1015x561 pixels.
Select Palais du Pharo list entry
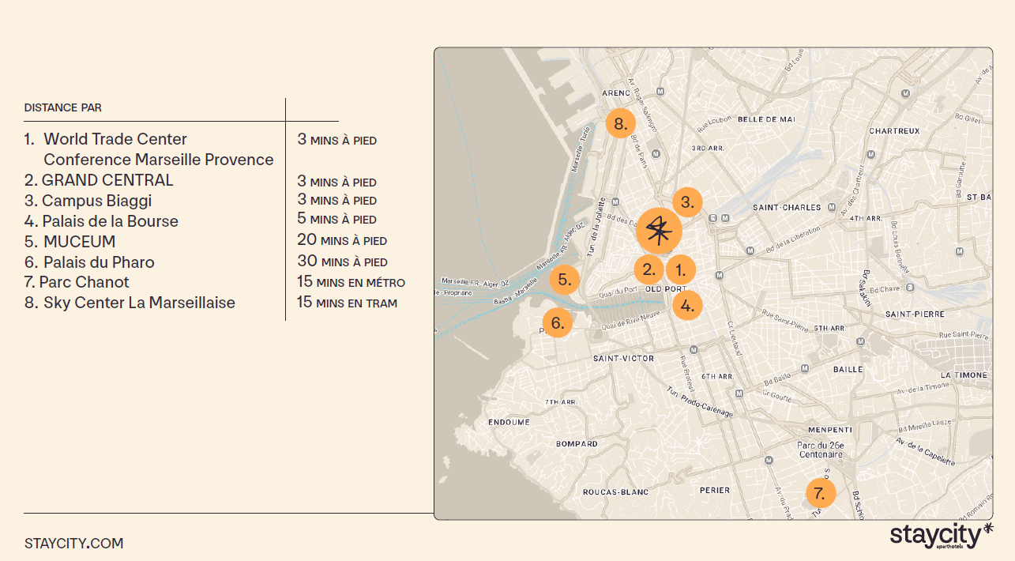pyautogui.click(x=98, y=262)
